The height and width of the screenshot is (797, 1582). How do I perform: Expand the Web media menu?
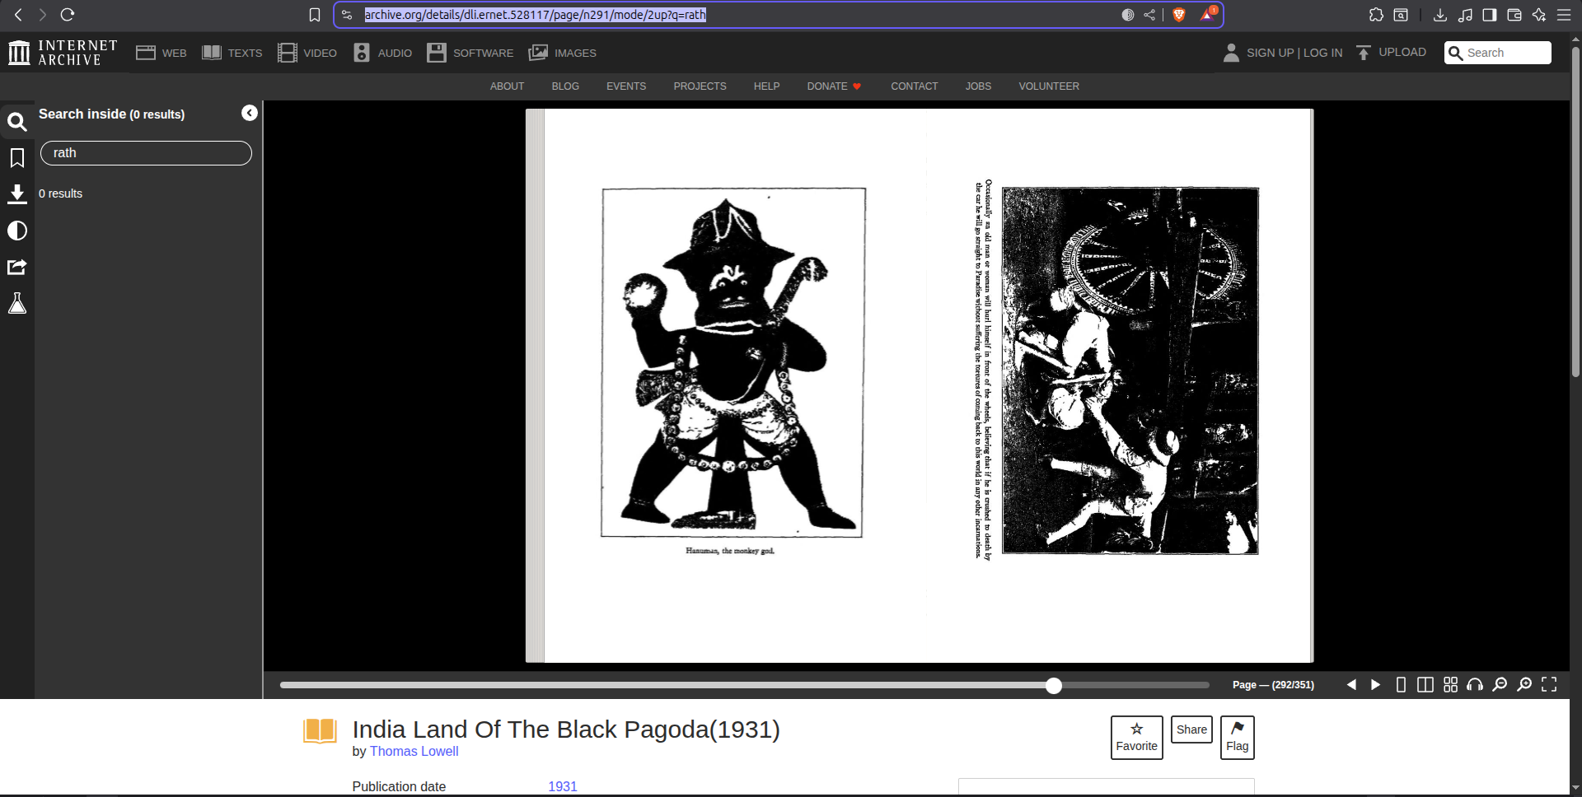click(x=161, y=53)
